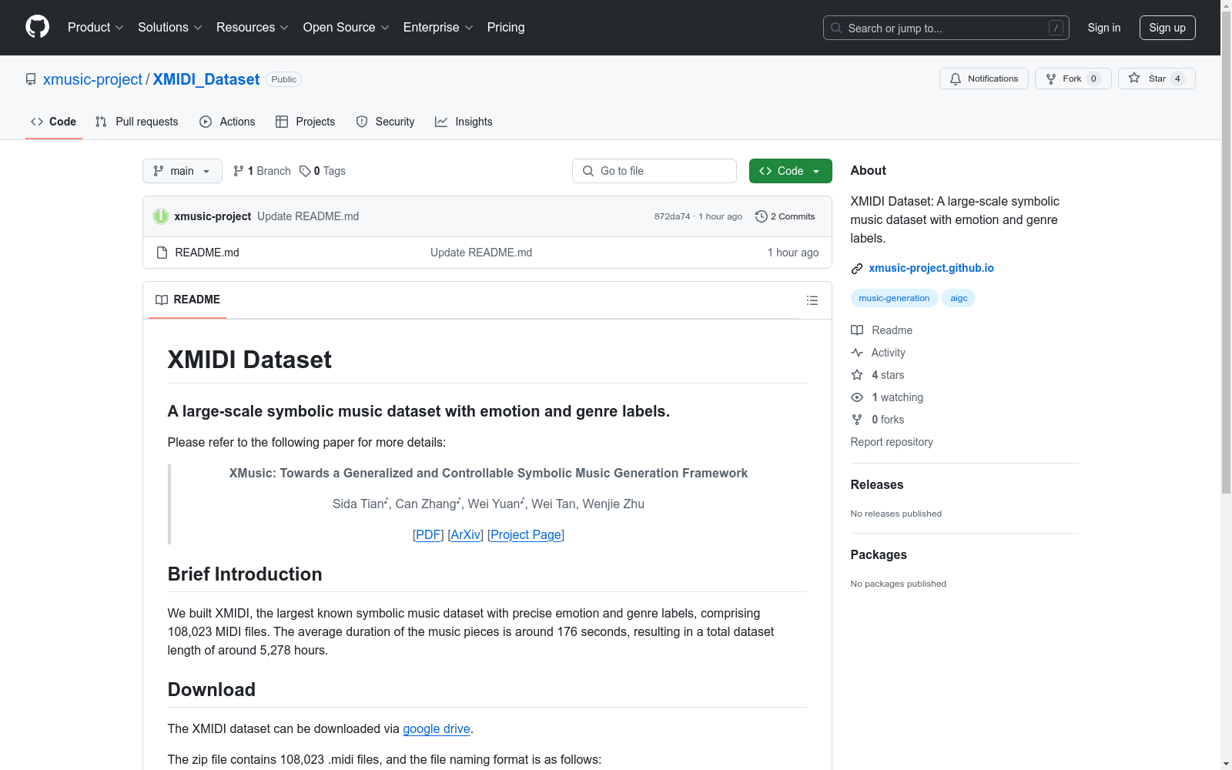Click the fork icon in Fork button

pos(1051,79)
